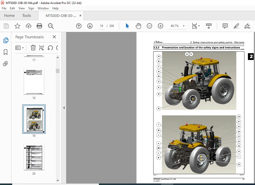The width and height of the screenshot is (255, 185).
Task: Print the document
Action: (x=39, y=26)
